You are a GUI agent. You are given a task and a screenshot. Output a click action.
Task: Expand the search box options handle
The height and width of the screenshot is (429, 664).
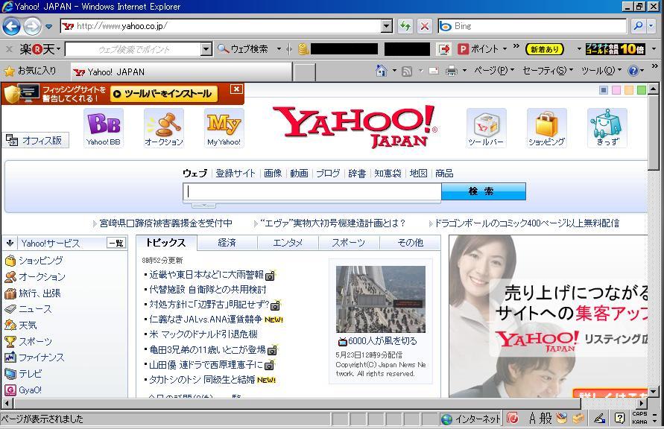pyautogui.click(x=203, y=206)
